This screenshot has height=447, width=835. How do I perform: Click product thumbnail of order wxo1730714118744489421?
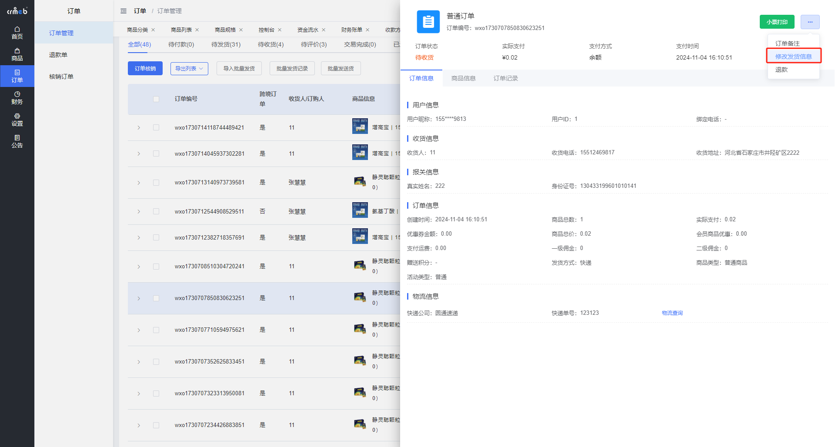tap(360, 127)
